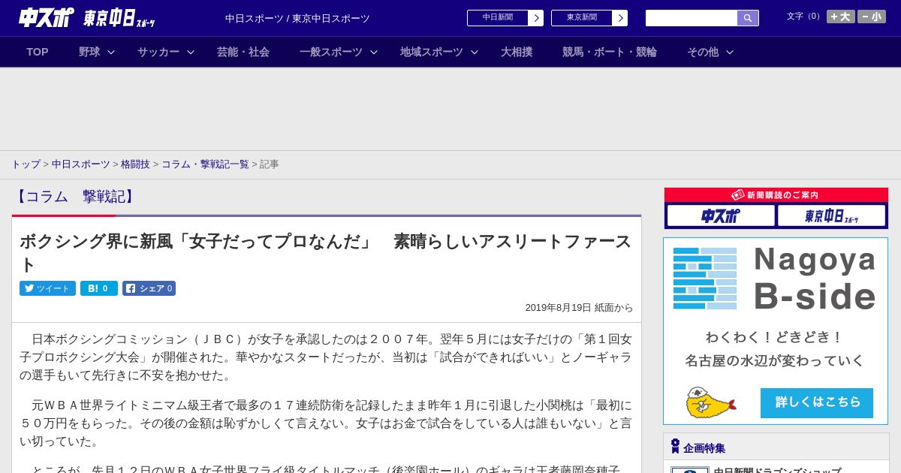
Task: Open the 大相撲 menu item
Action: [517, 52]
